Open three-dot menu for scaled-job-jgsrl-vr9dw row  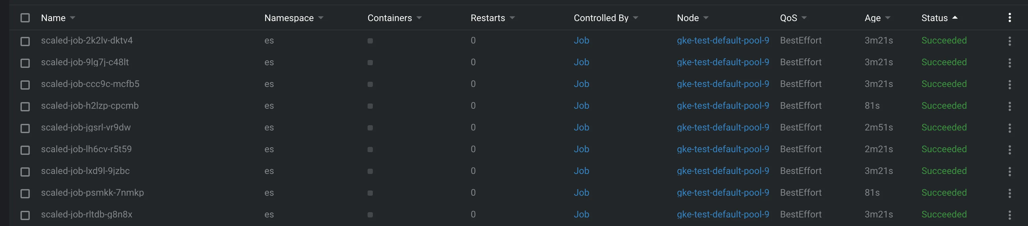(1009, 128)
